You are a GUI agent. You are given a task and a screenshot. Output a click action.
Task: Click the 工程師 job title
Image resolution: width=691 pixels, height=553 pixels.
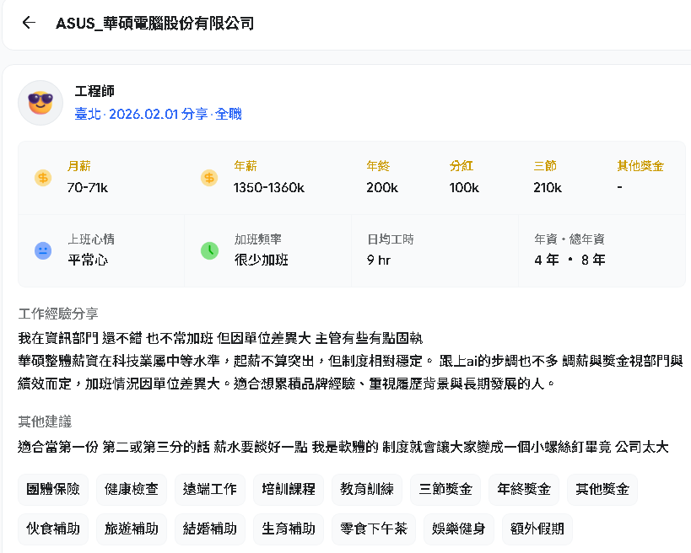click(x=94, y=91)
